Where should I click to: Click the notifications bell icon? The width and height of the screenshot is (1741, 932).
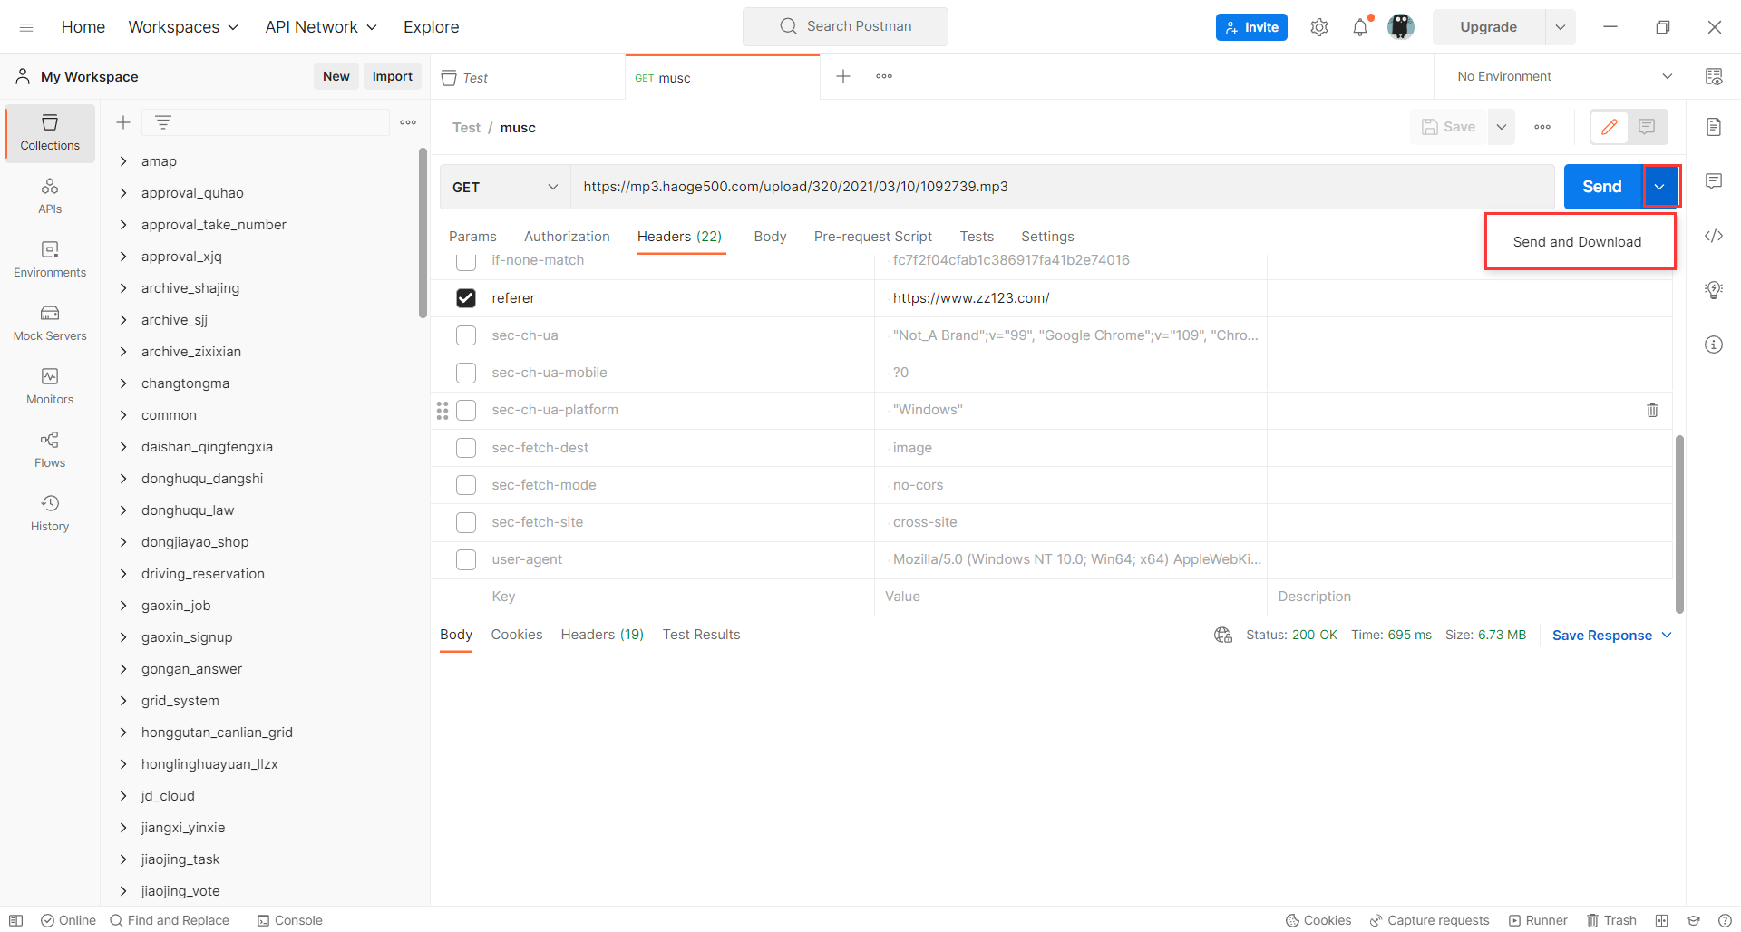point(1359,27)
